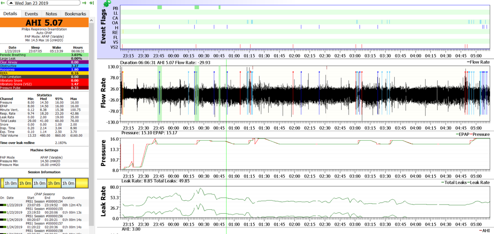The width and height of the screenshot is (494, 234).
Task: Select the Bookmarks tab
Action: (75, 14)
